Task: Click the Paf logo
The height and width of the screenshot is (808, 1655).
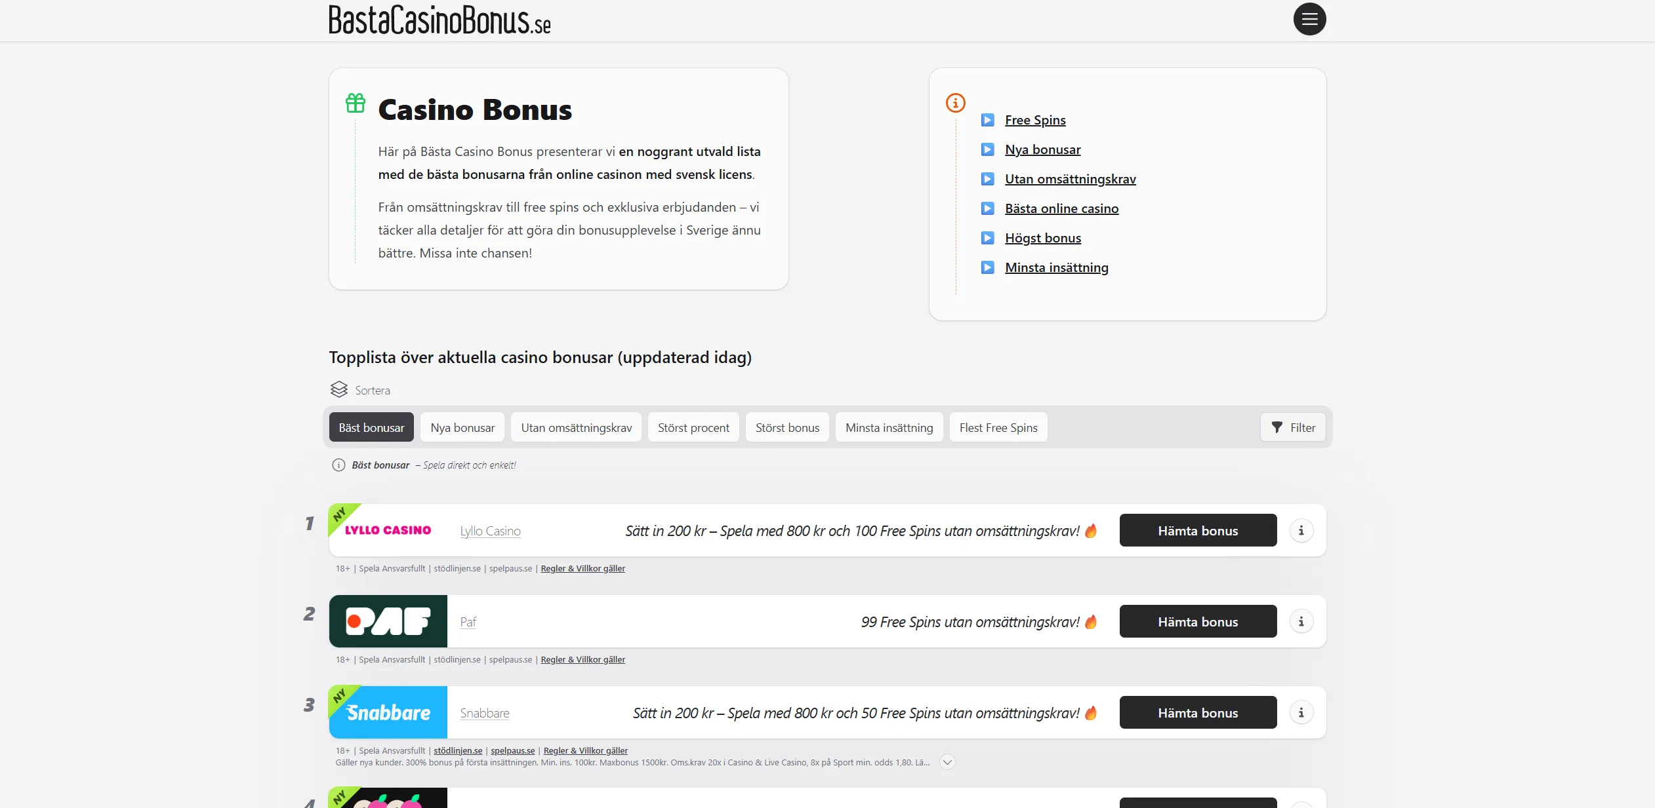Action: 388,621
